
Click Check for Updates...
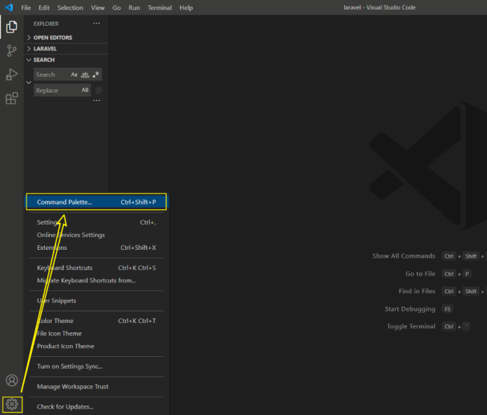(x=96, y=407)
